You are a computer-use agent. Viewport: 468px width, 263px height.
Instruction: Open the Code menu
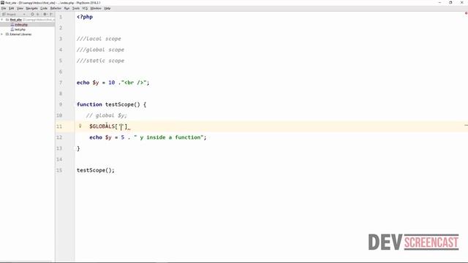pyautogui.click(x=44, y=8)
